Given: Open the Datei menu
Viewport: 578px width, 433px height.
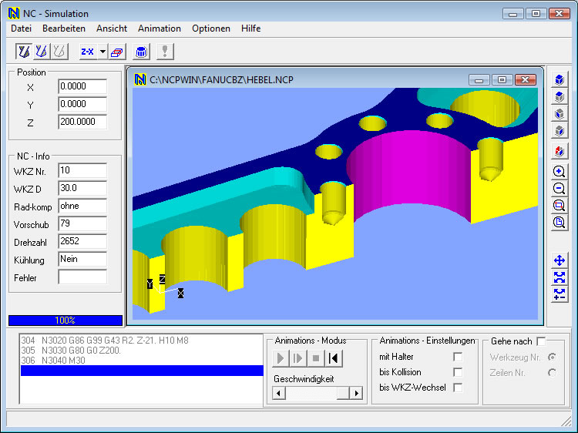Looking at the screenshot, I should (x=21, y=29).
